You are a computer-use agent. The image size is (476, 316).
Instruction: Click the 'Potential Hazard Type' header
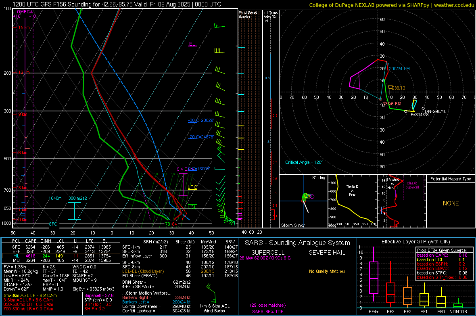click(x=451, y=179)
